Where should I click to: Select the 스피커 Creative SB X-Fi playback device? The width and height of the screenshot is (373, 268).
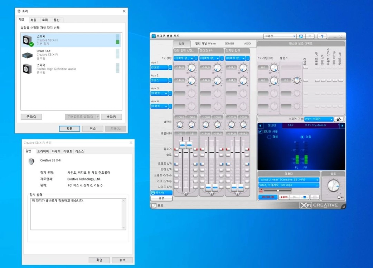point(71,40)
